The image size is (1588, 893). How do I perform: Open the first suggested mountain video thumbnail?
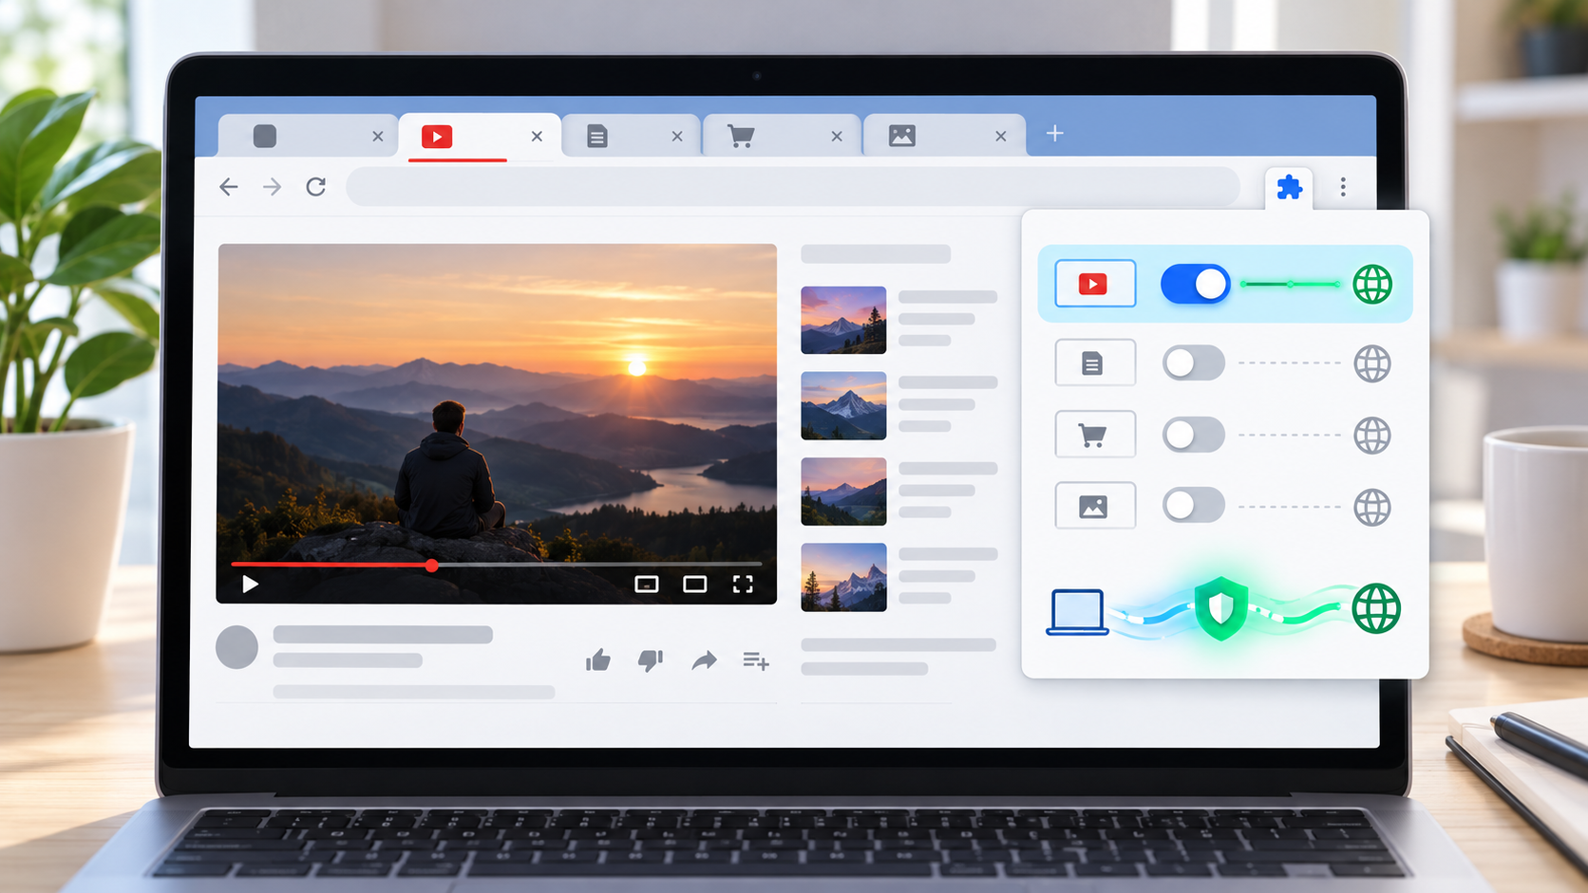pyautogui.click(x=843, y=320)
